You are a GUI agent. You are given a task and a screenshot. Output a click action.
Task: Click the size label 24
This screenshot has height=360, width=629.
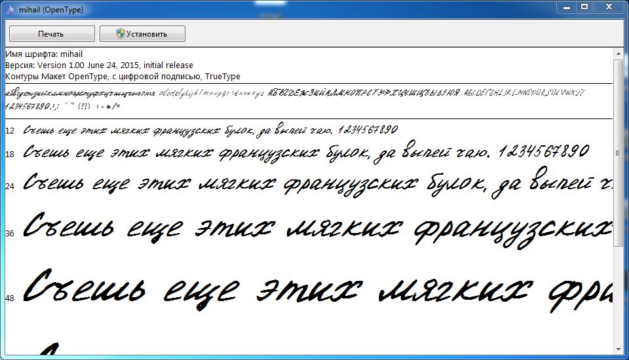pyautogui.click(x=10, y=186)
